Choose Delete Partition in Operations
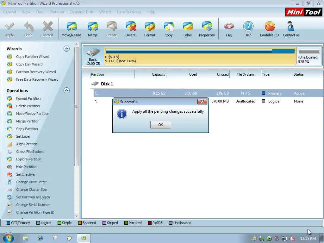 (x=28, y=106)
